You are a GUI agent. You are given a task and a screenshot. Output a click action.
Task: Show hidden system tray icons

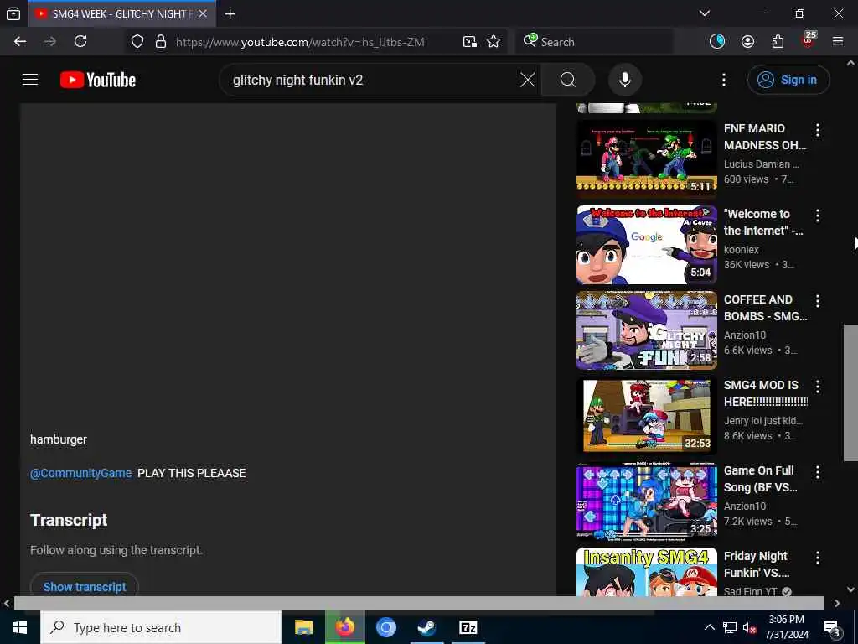[709, 627]
